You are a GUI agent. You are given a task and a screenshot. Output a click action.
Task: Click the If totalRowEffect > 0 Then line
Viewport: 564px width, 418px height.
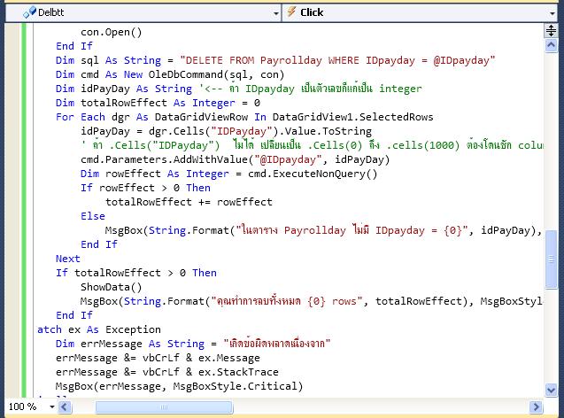pos(136,273)
